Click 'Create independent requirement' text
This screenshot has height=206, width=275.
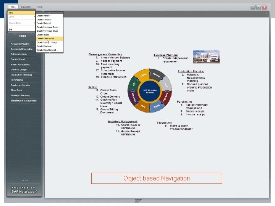click(175, 60)
